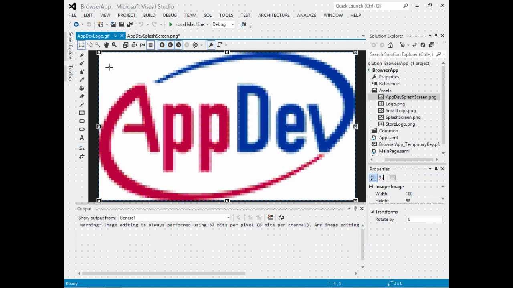Toggle the Green channel view
The width and height of the screenshot is (513, 288).
(170, 45)
